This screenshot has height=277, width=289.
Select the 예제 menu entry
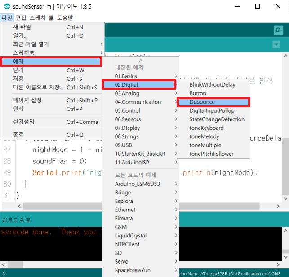tap(51, 62)
